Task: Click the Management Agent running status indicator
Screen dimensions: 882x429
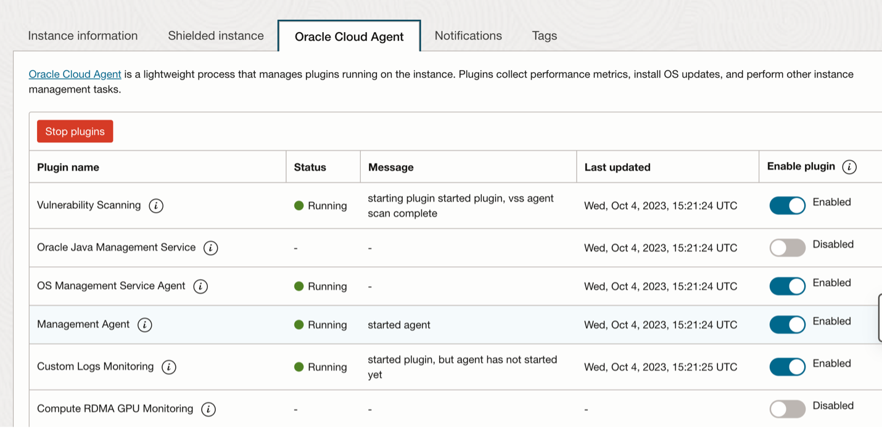Action: (299, 325)
